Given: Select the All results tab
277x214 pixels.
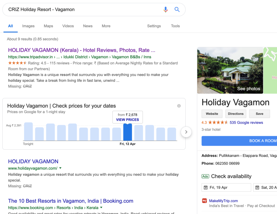Looking at the screenshot, I should [11, 26].
